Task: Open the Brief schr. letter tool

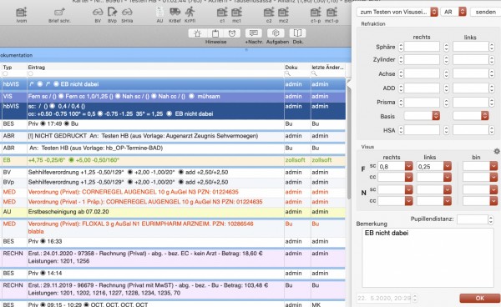Action: coord(59,13)
